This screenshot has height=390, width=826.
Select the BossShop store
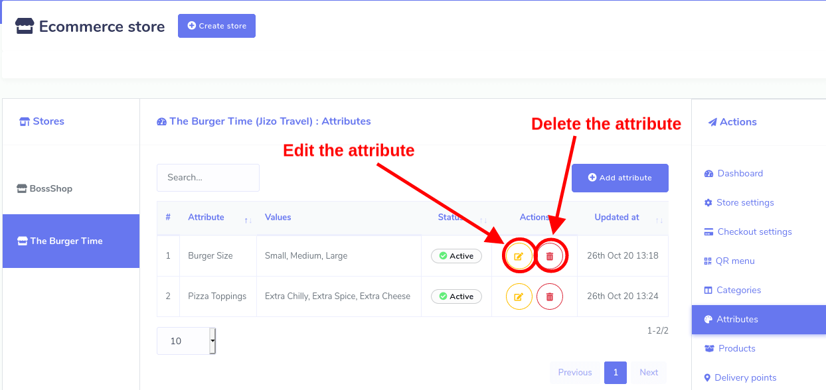(50, 188)
